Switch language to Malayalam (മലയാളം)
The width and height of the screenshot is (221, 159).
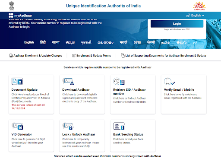tap(105, 42)
